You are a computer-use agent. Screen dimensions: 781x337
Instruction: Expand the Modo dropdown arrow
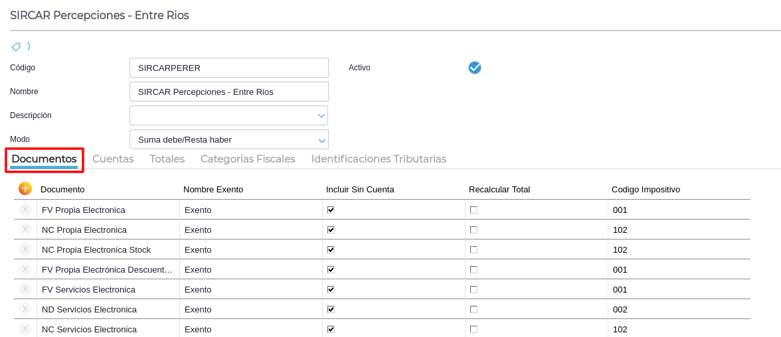coord(321,140)
